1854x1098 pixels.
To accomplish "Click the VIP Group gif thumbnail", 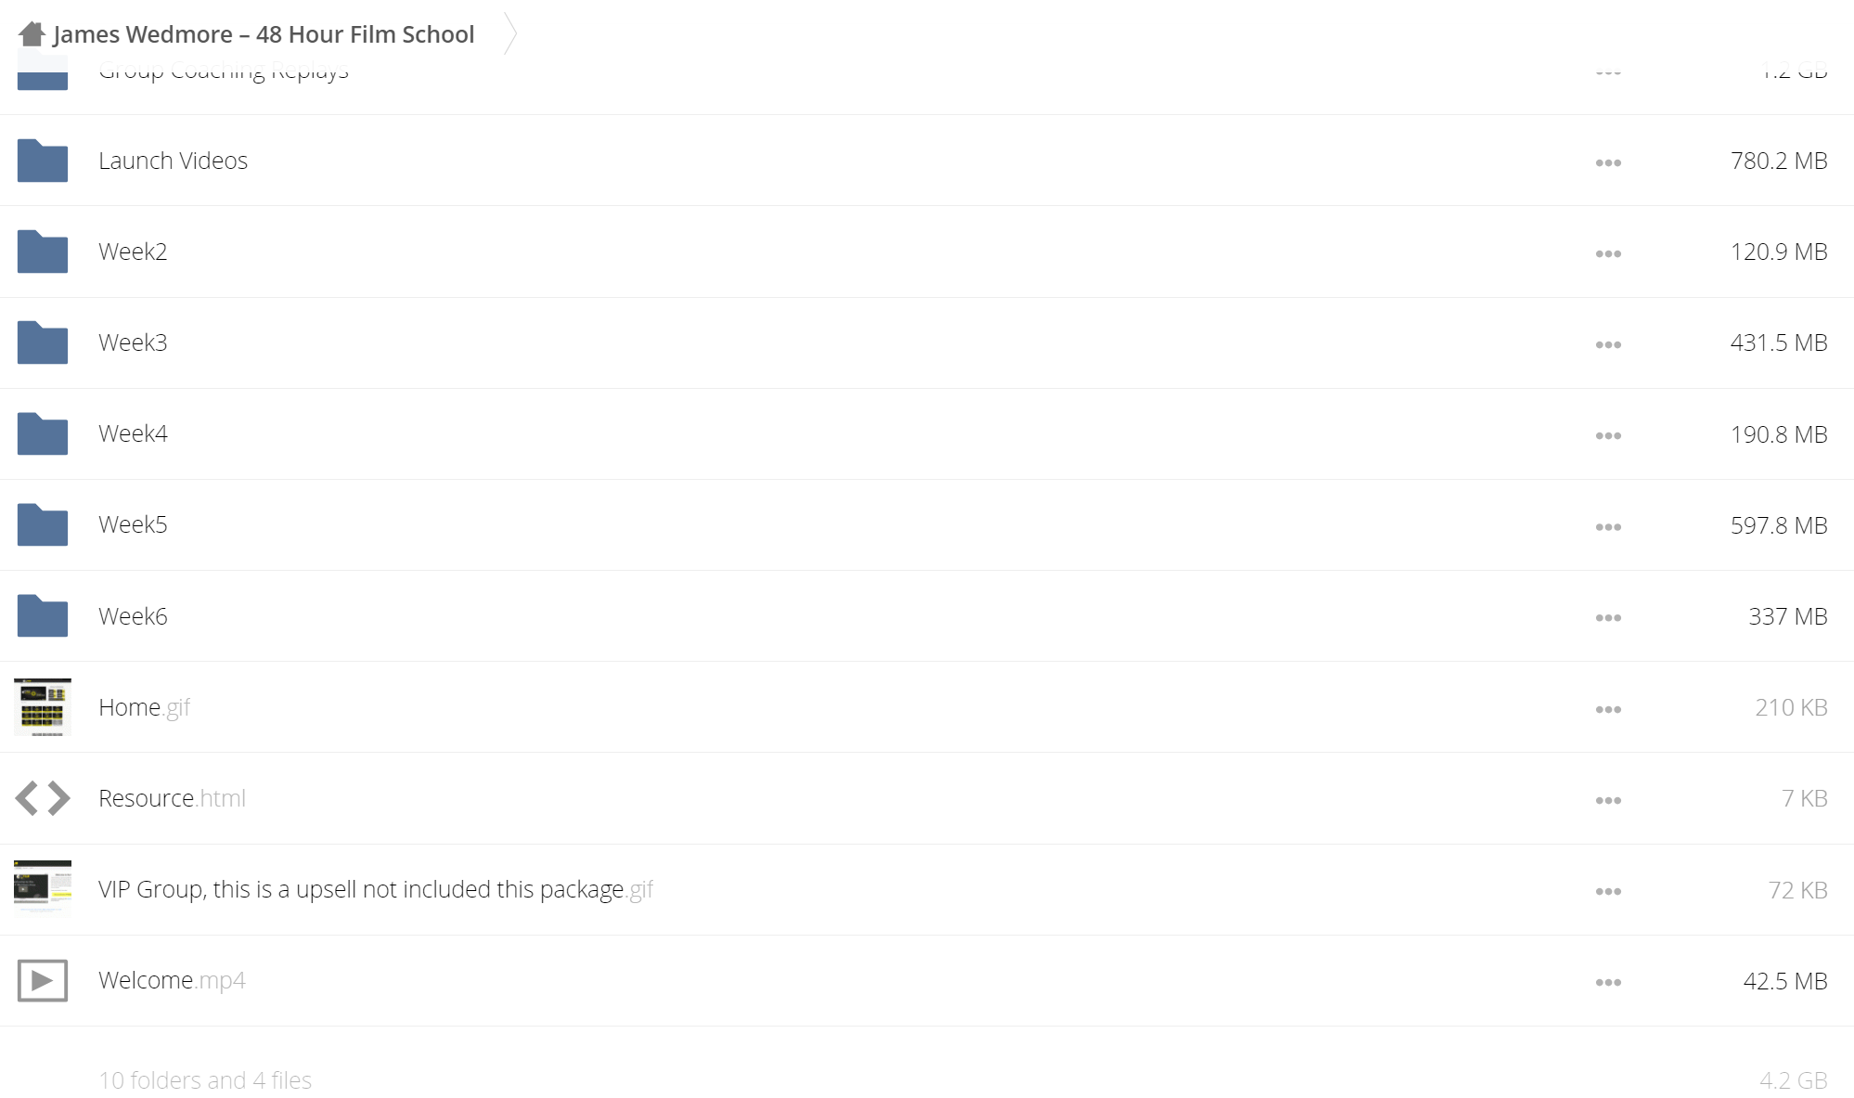I will (x=43, y=887).
